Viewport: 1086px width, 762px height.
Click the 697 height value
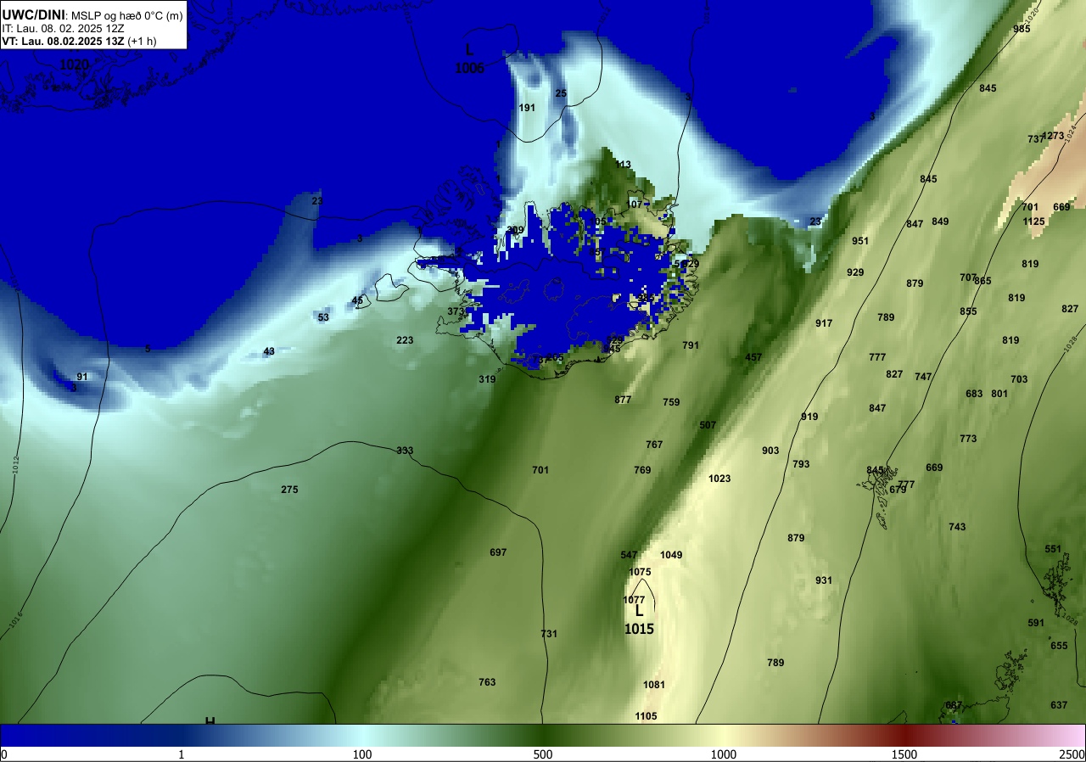click(498, 552)
